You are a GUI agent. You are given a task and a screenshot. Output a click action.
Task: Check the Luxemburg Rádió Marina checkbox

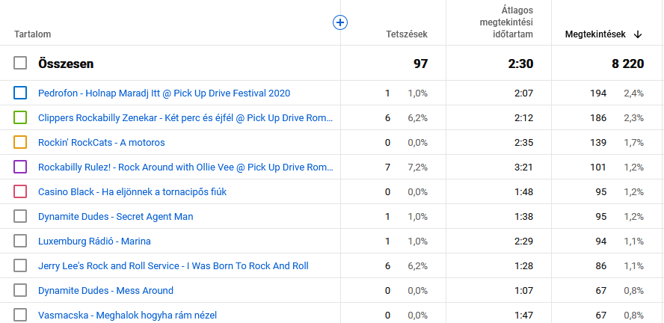20,241
